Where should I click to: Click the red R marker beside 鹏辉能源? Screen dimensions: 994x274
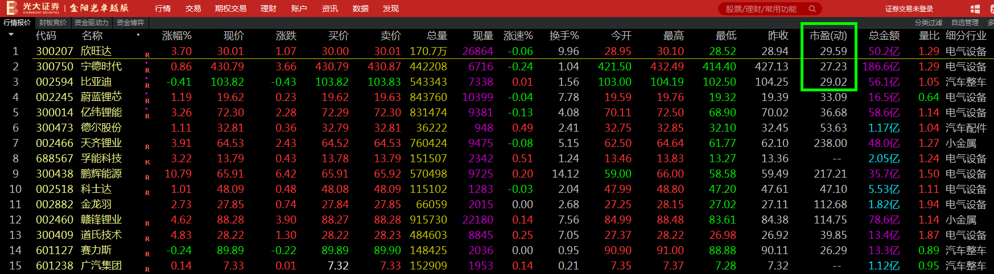(147, 178)
